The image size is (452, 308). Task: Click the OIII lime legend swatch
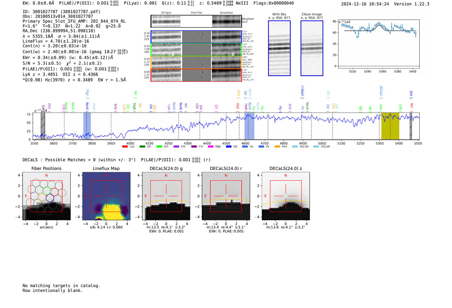point(159,146)
